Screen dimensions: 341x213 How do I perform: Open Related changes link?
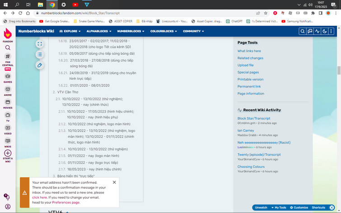tap(250, 58)
